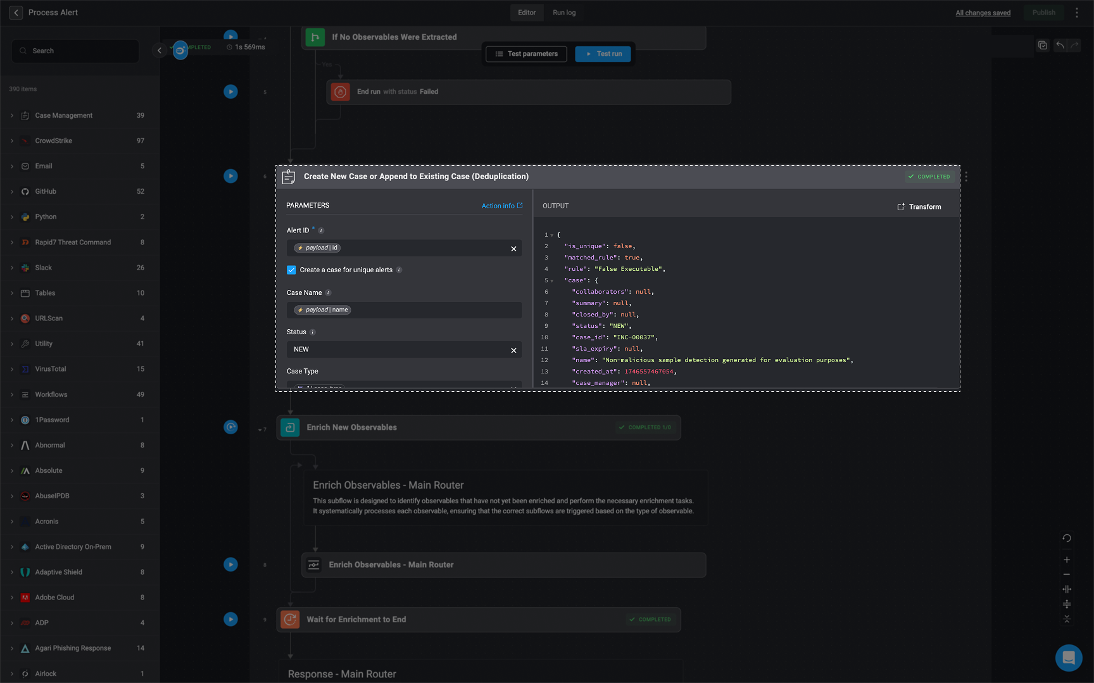Open the Create New Case step options menu
The image size is (1094, 683).
966,177
